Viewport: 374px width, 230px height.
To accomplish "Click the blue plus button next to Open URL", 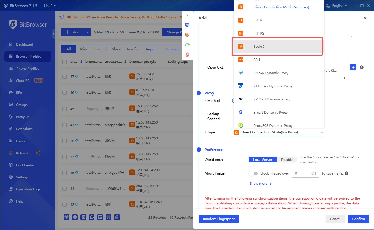I will 353,67.
